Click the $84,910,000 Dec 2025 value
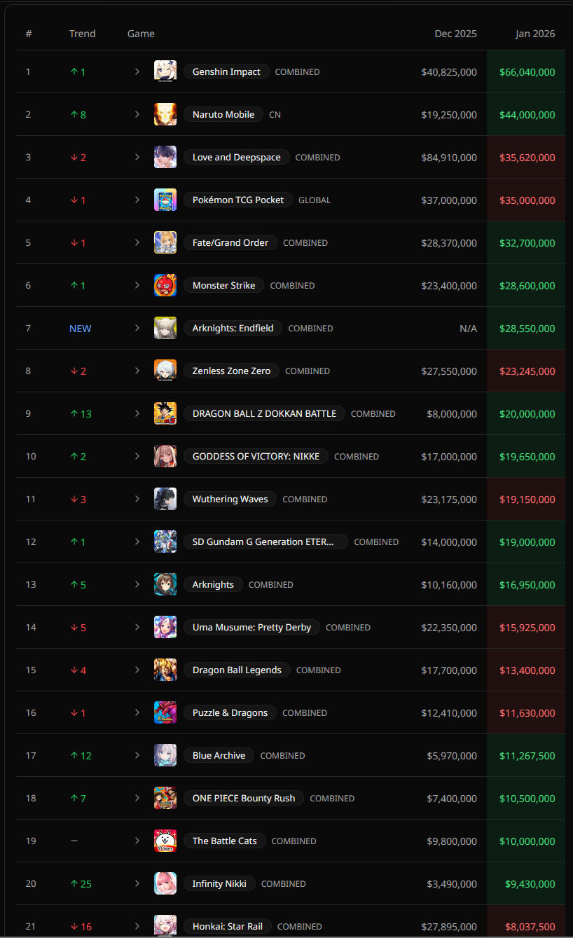 [449, 157]
